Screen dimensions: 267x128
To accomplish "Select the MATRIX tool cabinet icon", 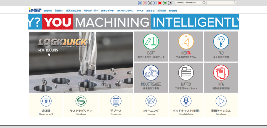I will [x=186, y=73].
